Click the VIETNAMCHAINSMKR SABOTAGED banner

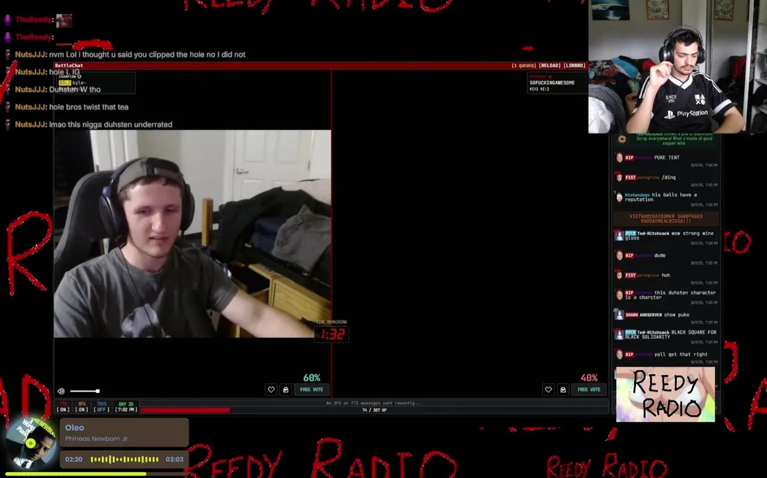coord(666,218)
